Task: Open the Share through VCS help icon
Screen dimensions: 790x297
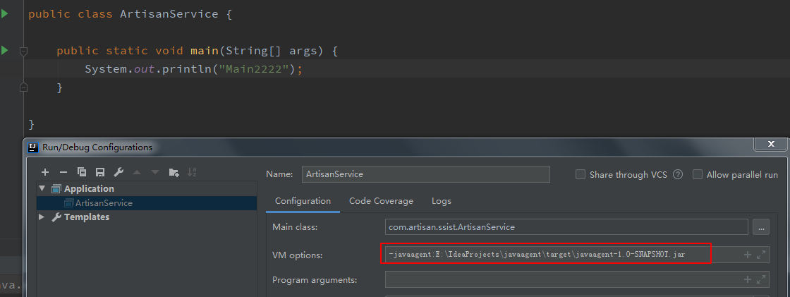Action: pos(678,174)
